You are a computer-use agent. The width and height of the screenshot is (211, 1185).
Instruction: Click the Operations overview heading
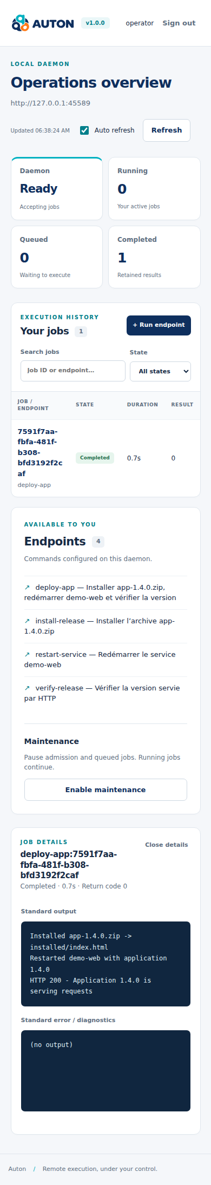point(91,83)
